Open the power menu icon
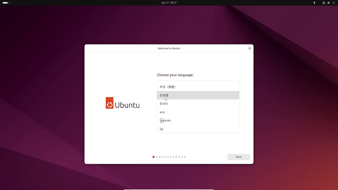Screen dimensions: 338x190 pos(333,3)
